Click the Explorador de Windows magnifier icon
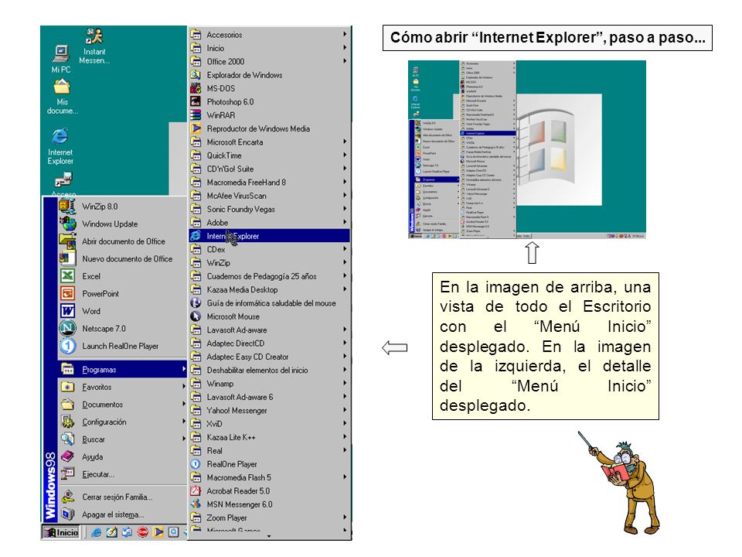Image resolution: width=742 pixels, height=557 pixels. click(196, 75)
